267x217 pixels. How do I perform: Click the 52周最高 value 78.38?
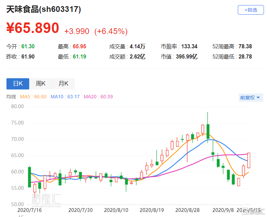(x=245, y=46)
